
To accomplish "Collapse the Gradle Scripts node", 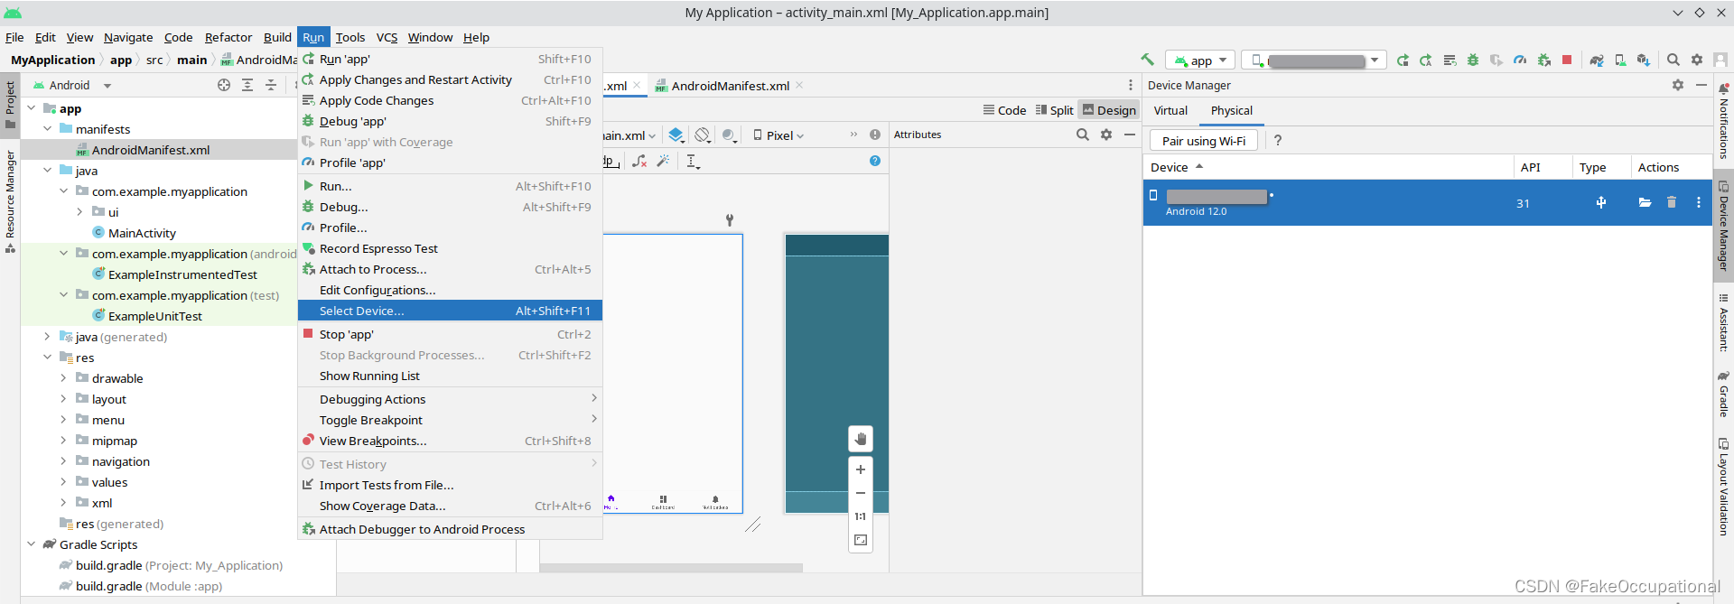I will [32, 544].
